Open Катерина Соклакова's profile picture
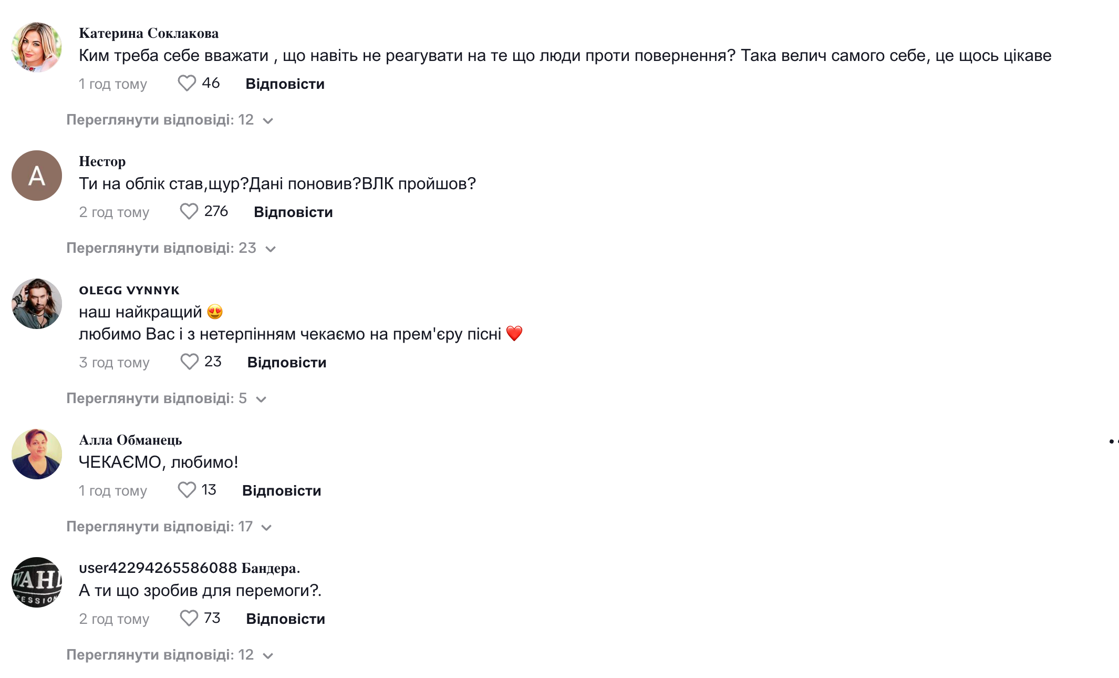 point(37,47)
